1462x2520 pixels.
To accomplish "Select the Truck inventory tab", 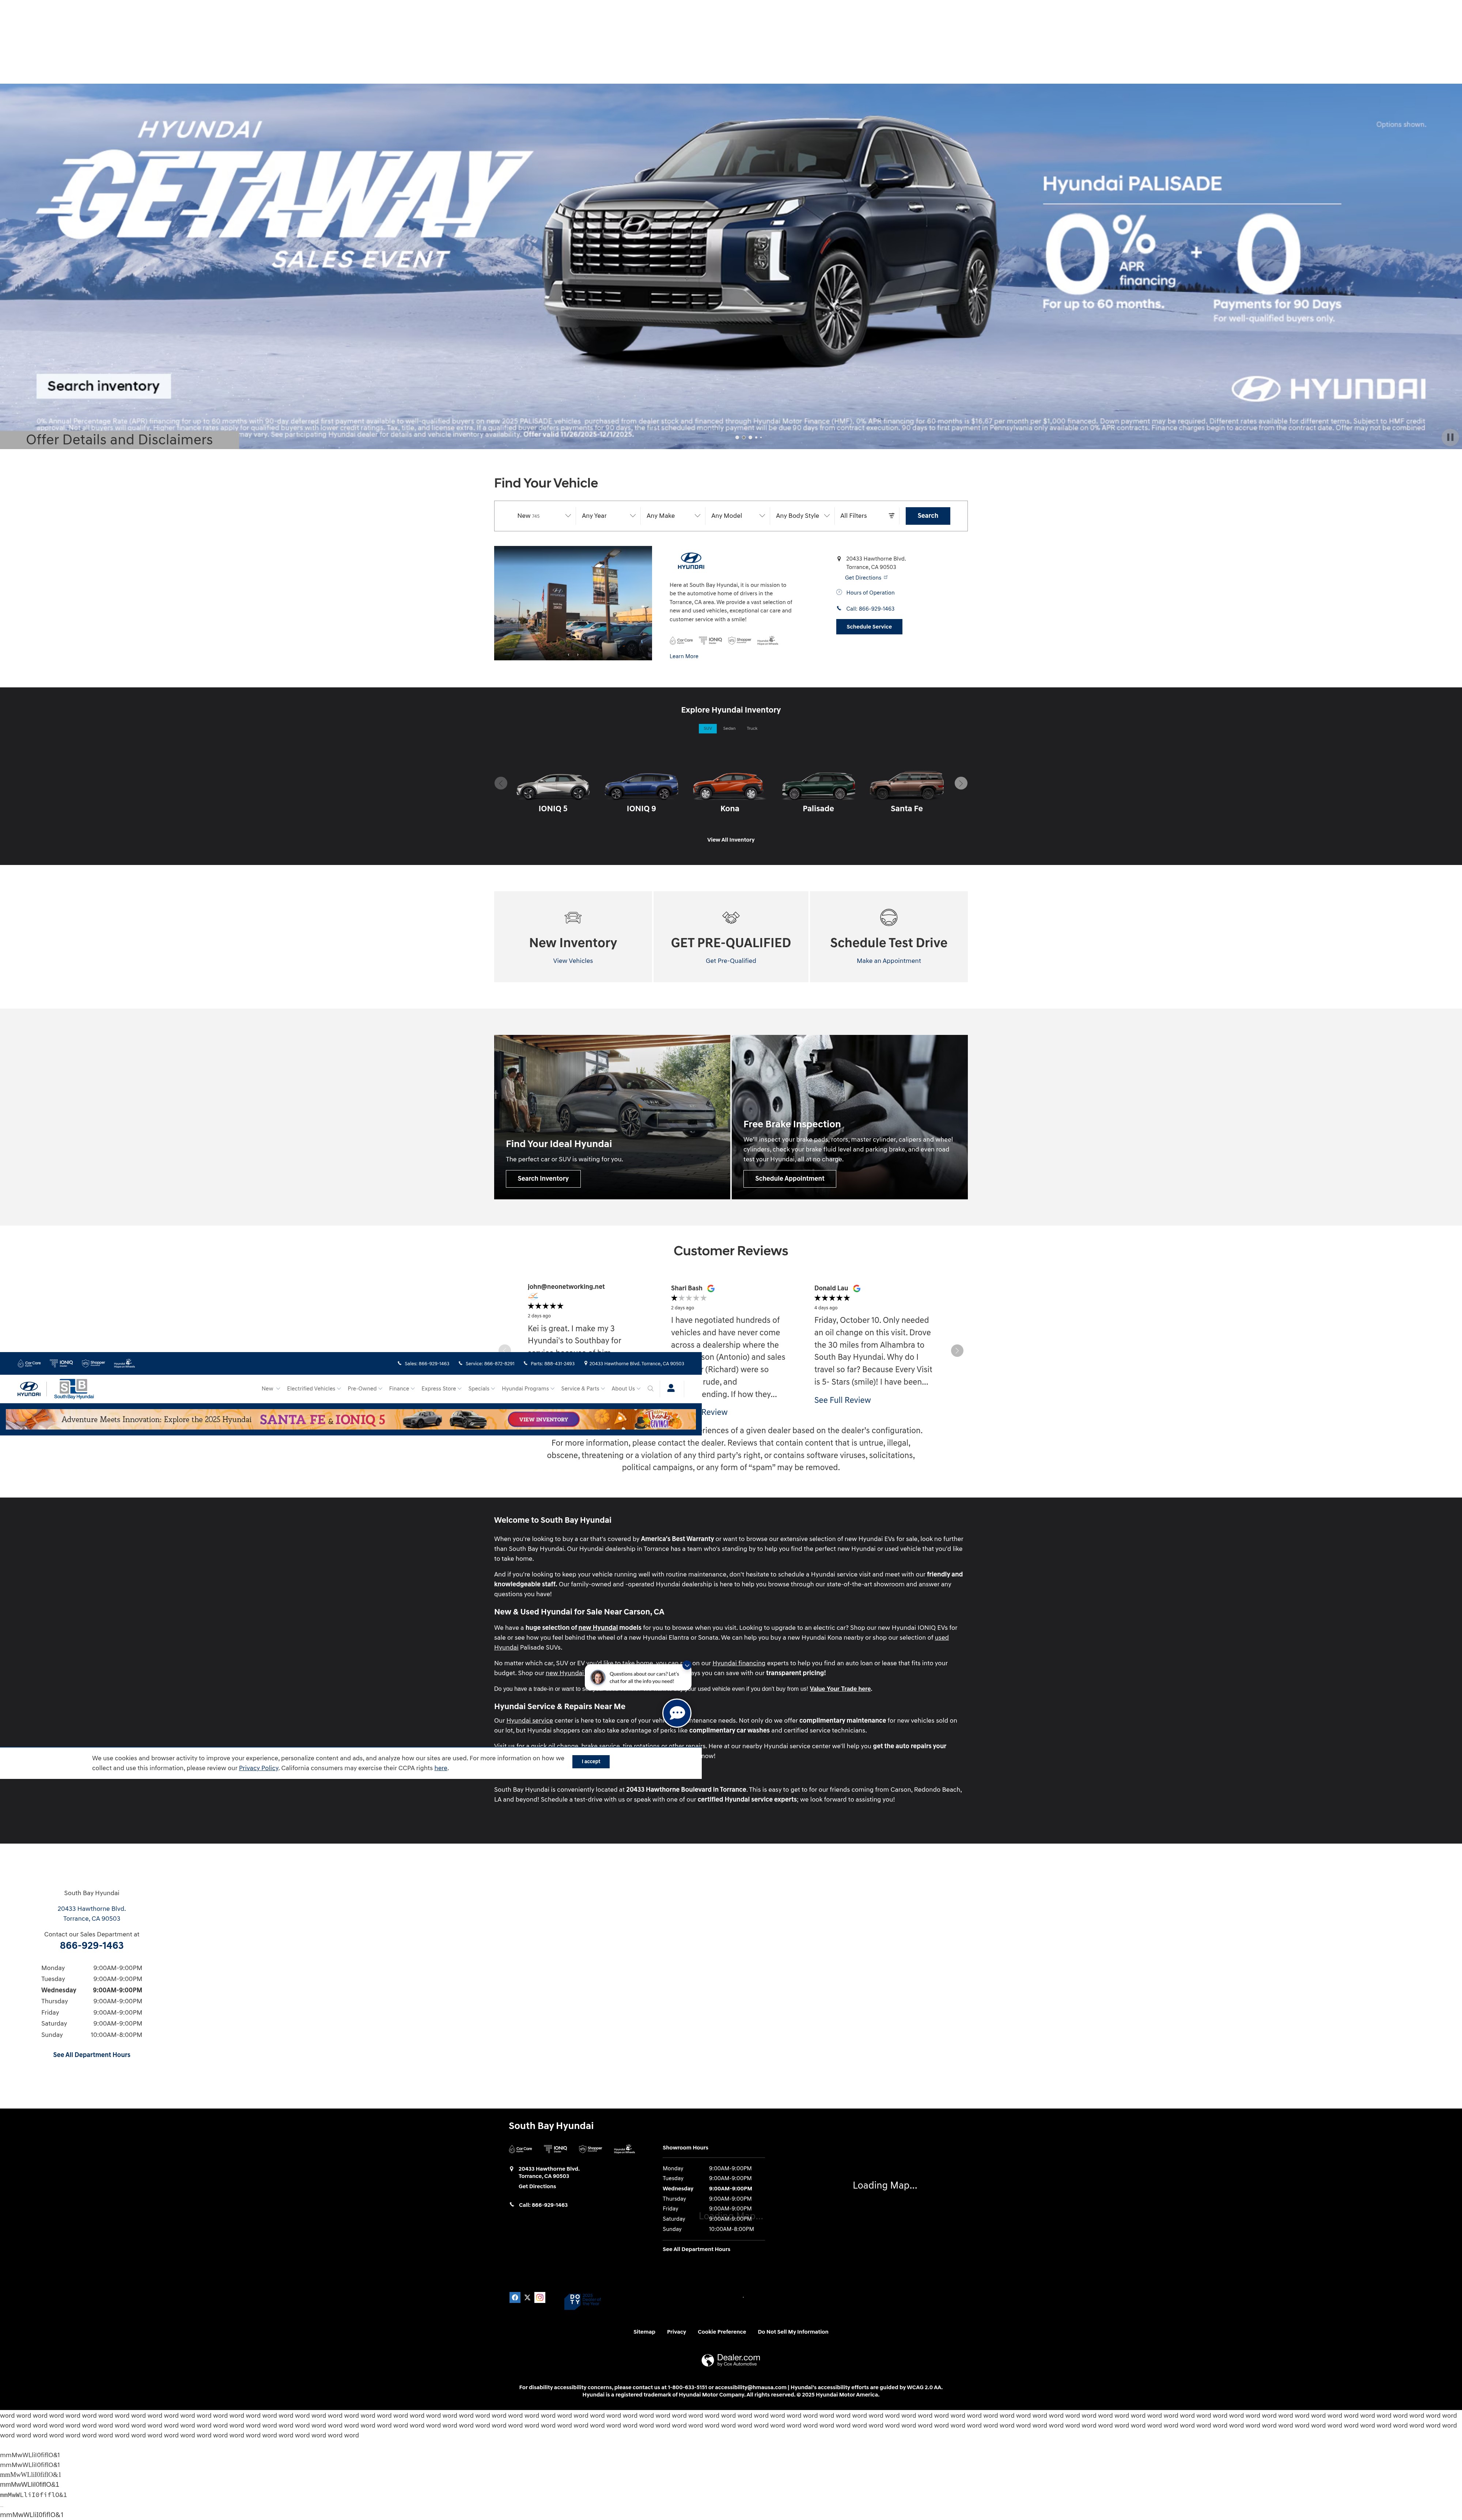I will 752,728.
